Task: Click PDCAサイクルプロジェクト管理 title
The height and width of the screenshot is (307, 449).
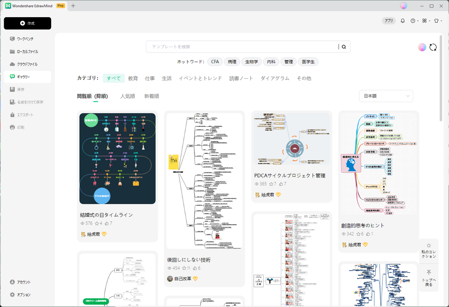Action: tap(290, 176)
